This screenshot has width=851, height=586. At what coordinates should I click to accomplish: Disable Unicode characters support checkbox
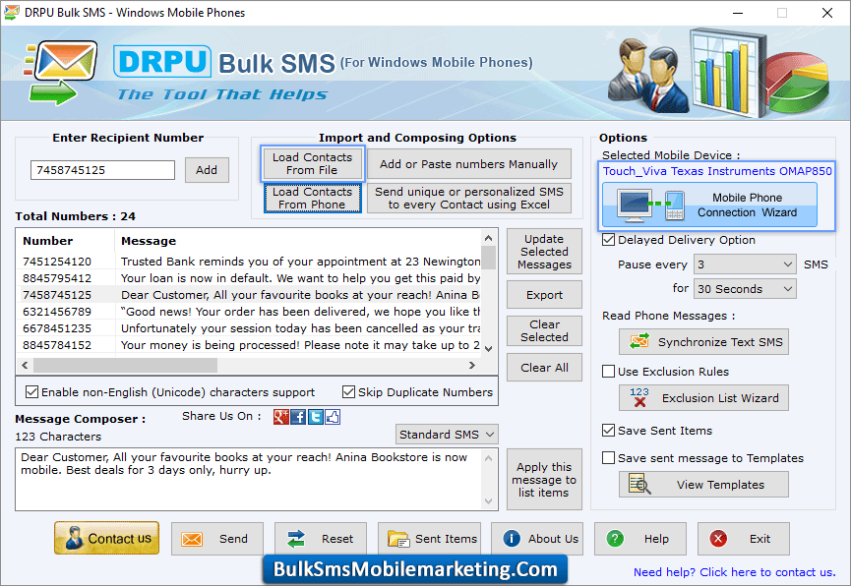click(x=32, y=391)
